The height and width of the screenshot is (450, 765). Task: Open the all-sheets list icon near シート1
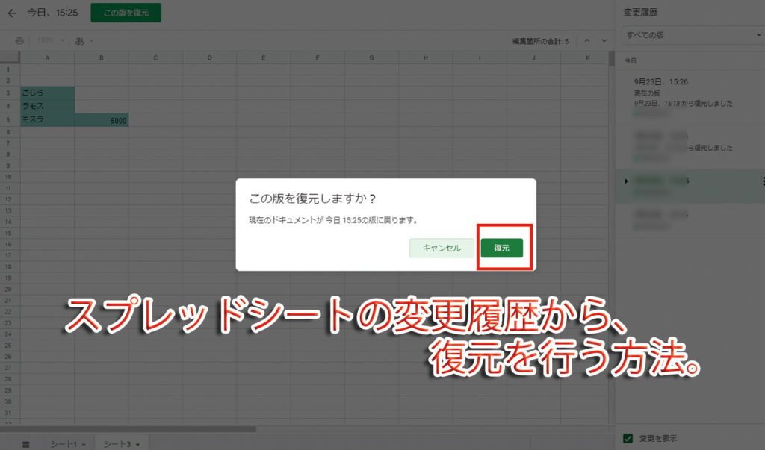coord(27,442)
